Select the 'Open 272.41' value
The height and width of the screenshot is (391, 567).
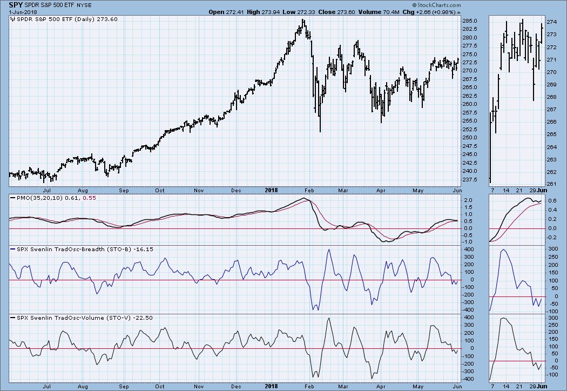(x=226, y=12)
